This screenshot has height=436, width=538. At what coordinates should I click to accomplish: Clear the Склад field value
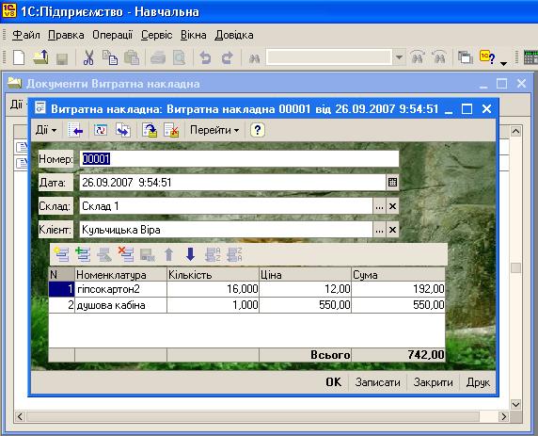tap(392, 206)
